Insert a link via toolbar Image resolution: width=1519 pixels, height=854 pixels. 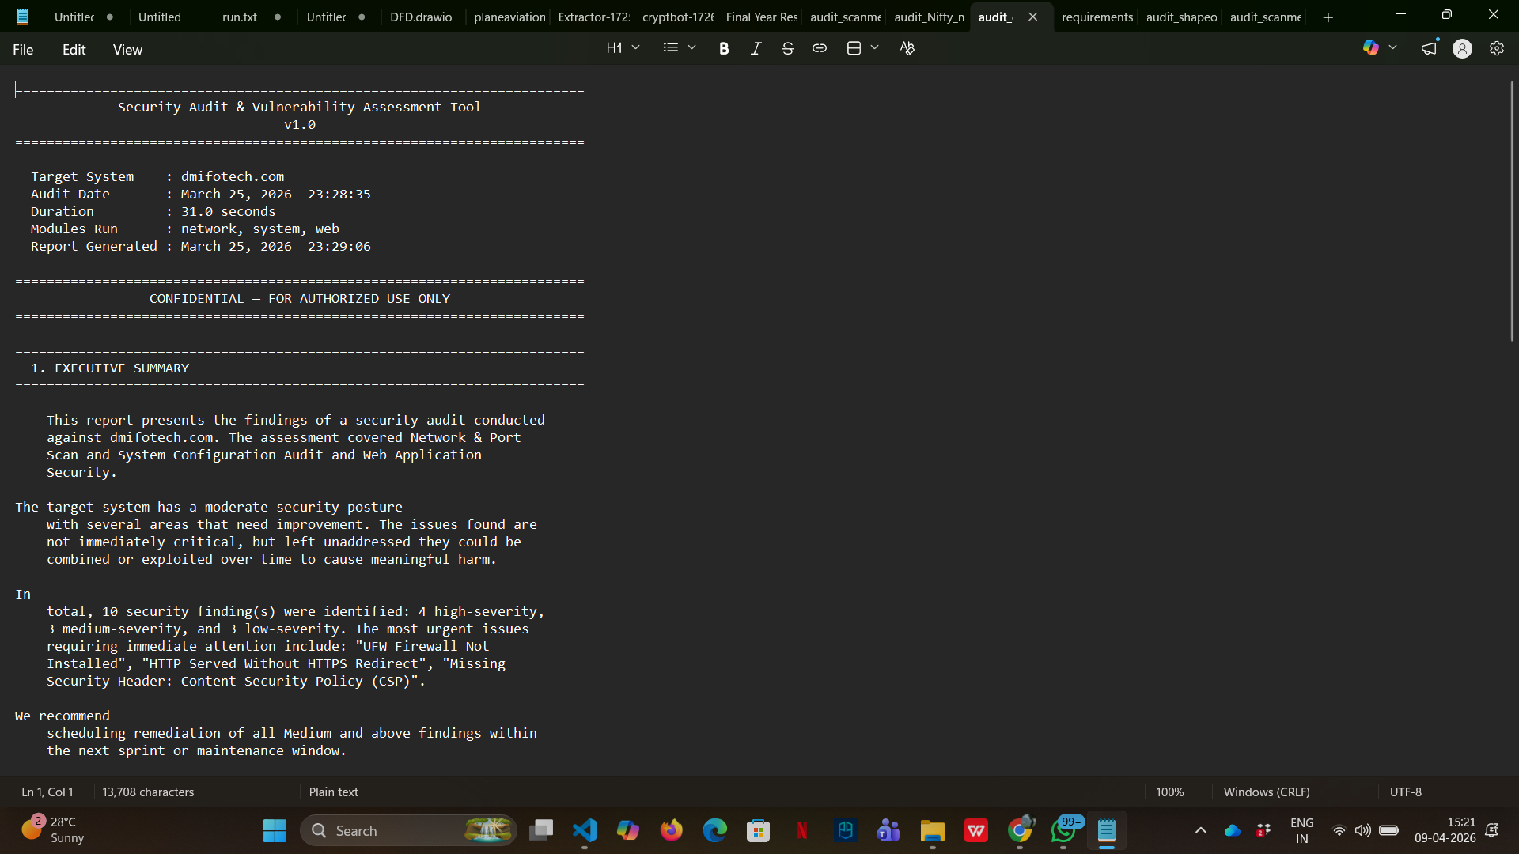point(820,49)
